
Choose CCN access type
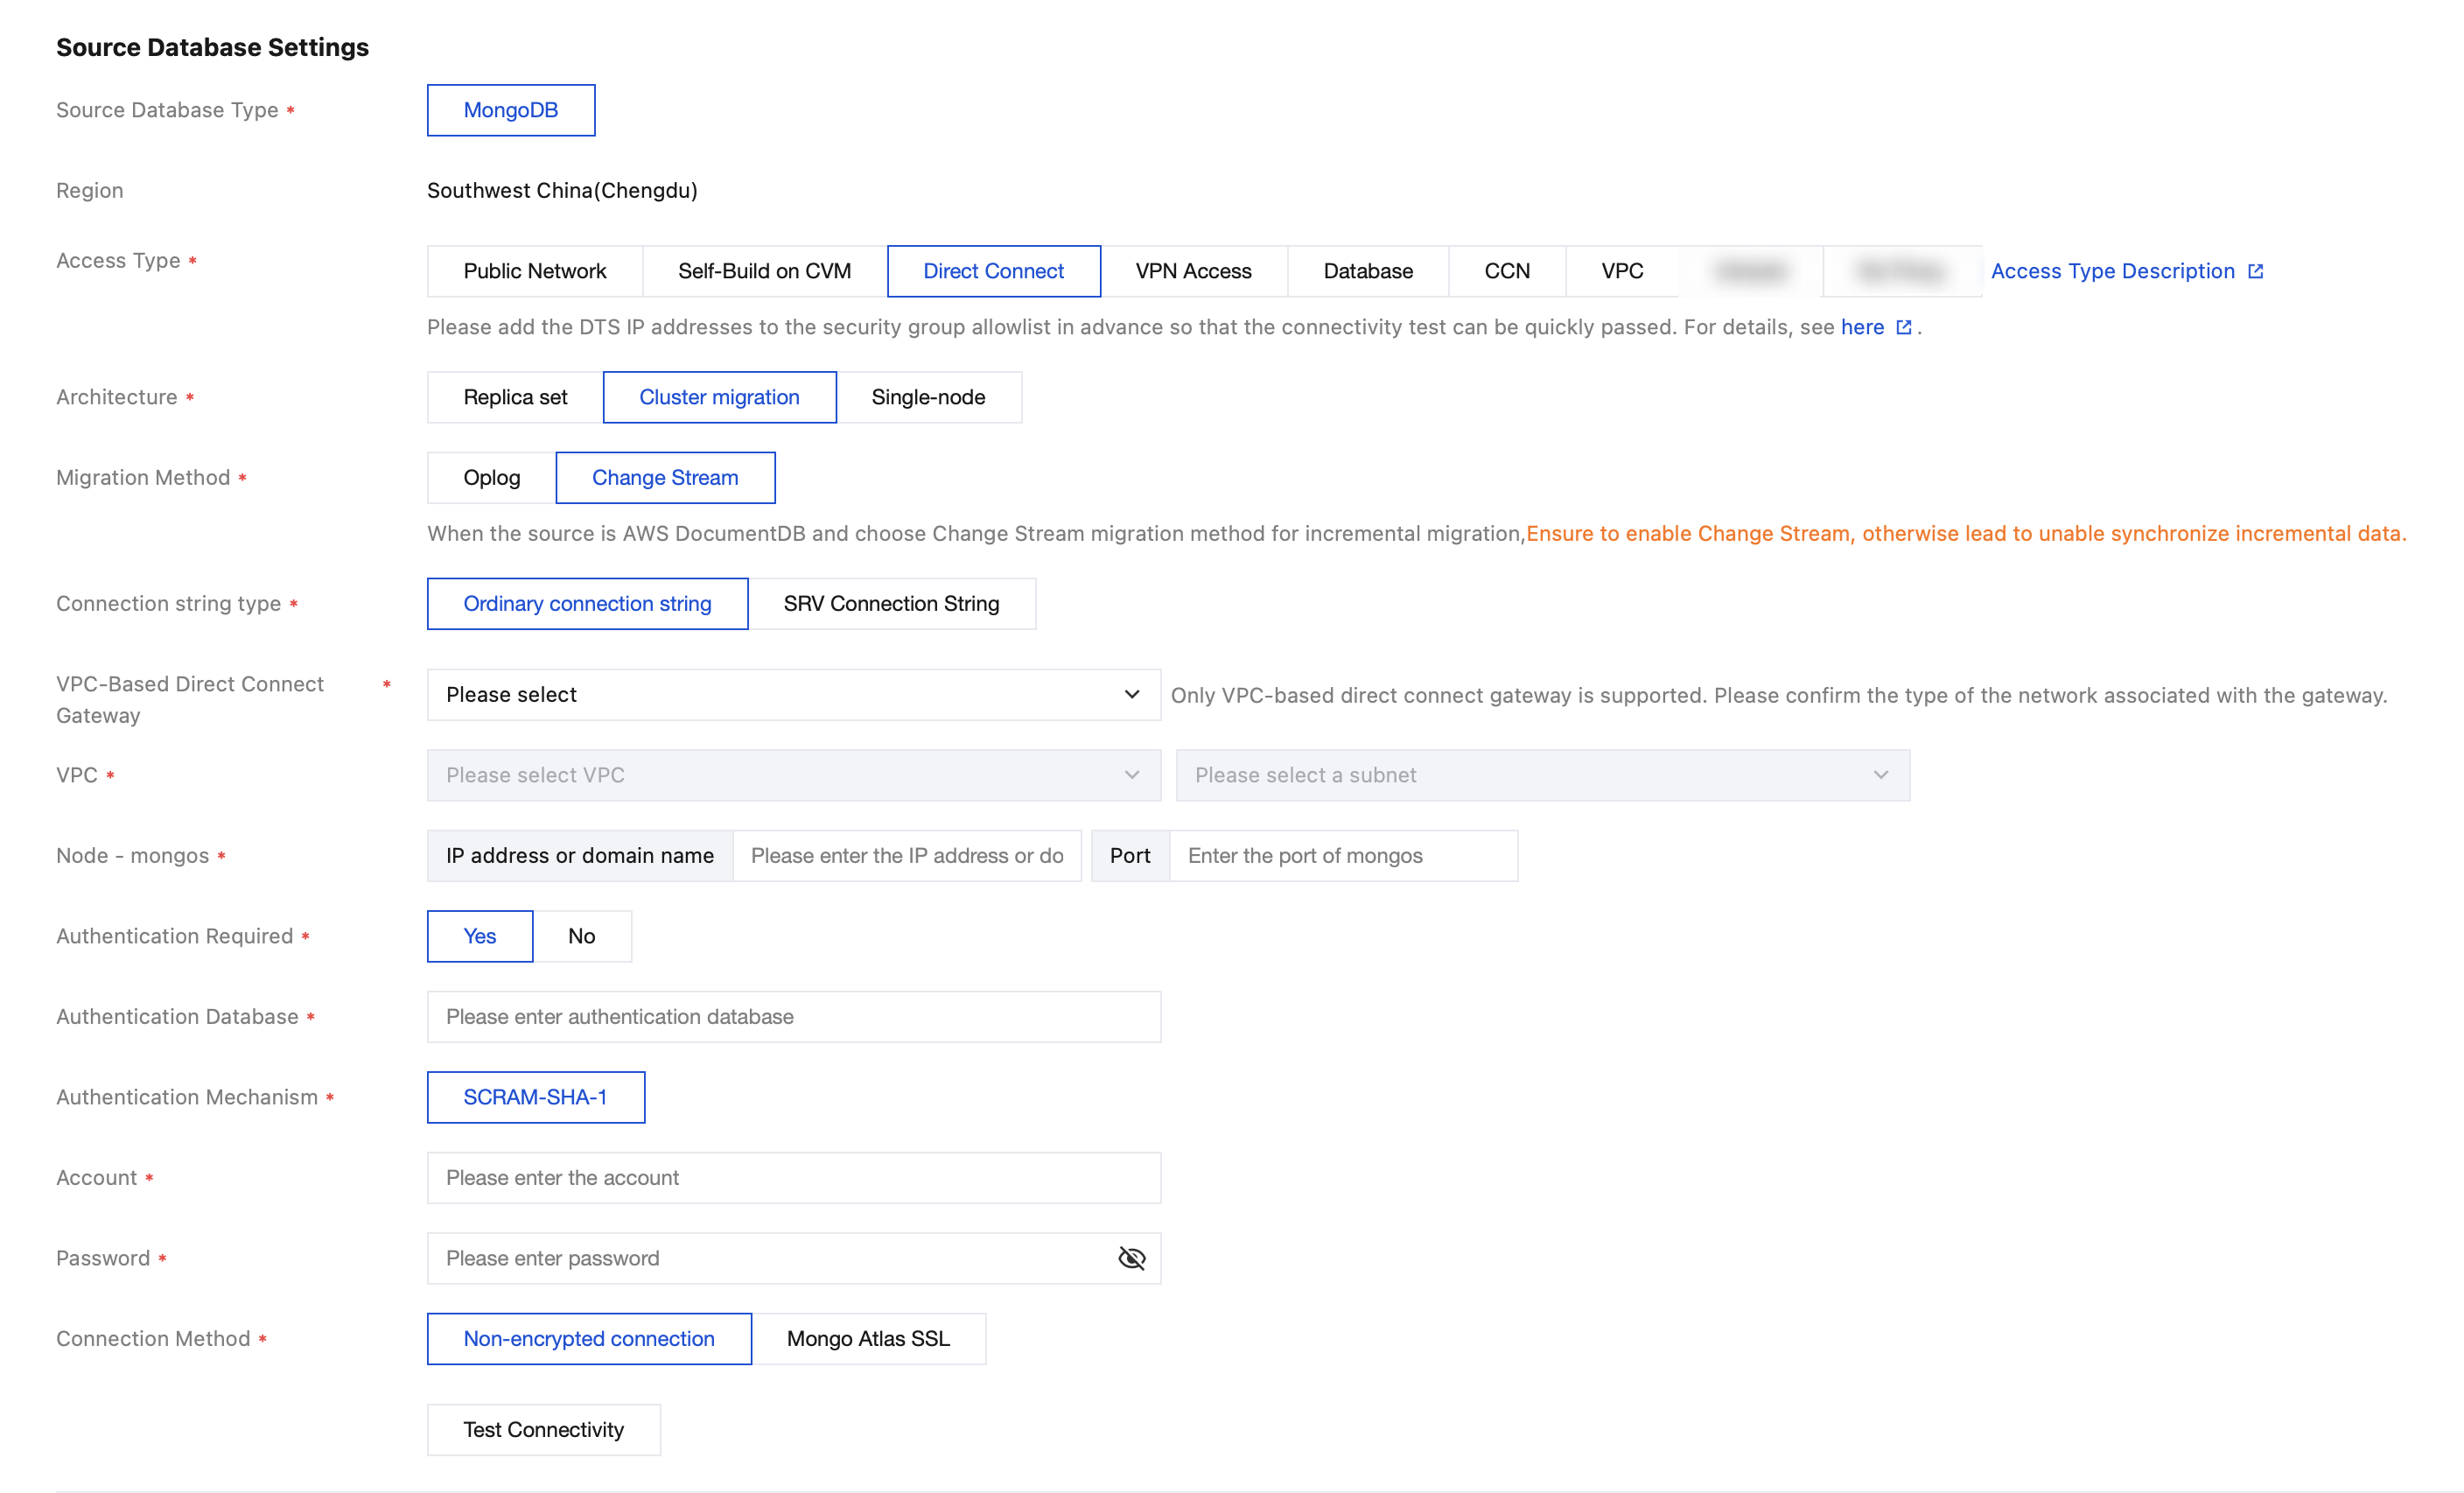[x=1506, y=271]
